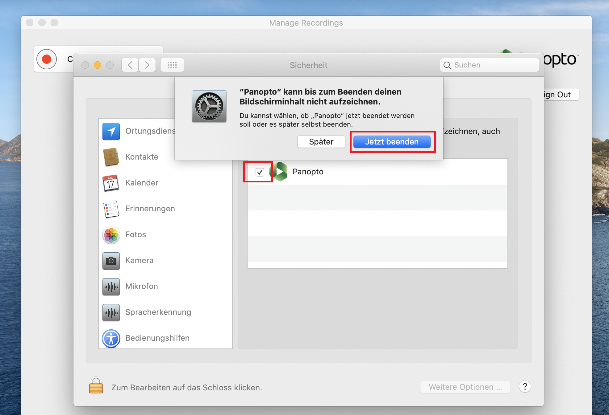Click the Kamera label
Image resolution: width=609 pixels, height=415 pixels.
(x=139, y=260)
